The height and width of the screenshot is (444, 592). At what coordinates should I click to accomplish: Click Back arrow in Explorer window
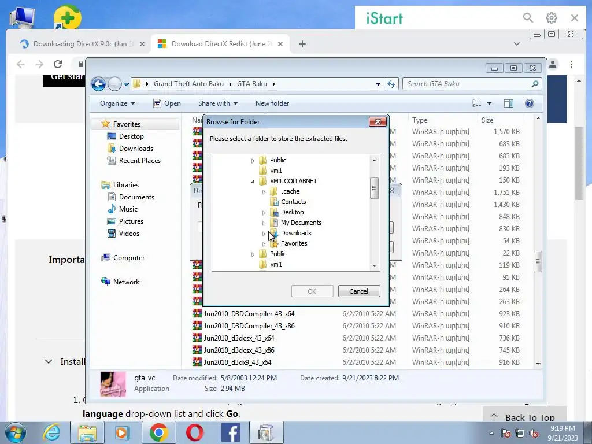tap(98, 84)
